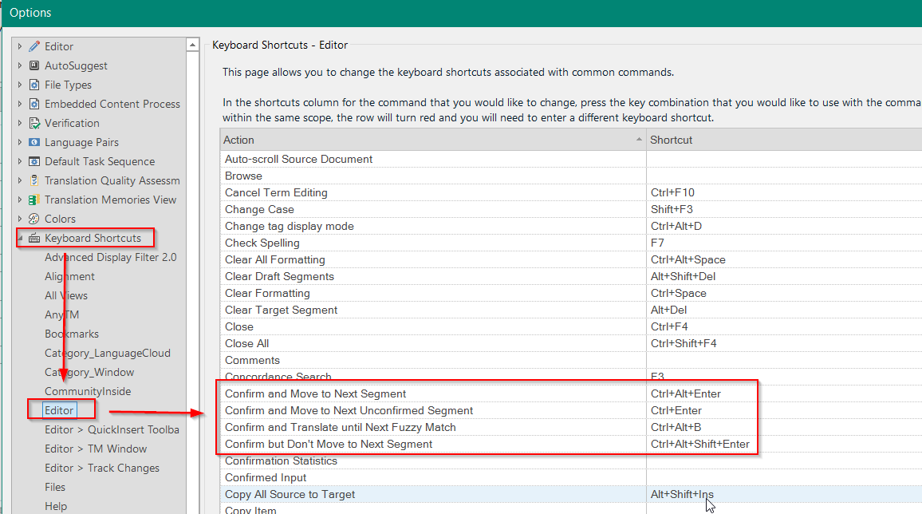
Task: Select the All Views category
Action: coord(66,295)
